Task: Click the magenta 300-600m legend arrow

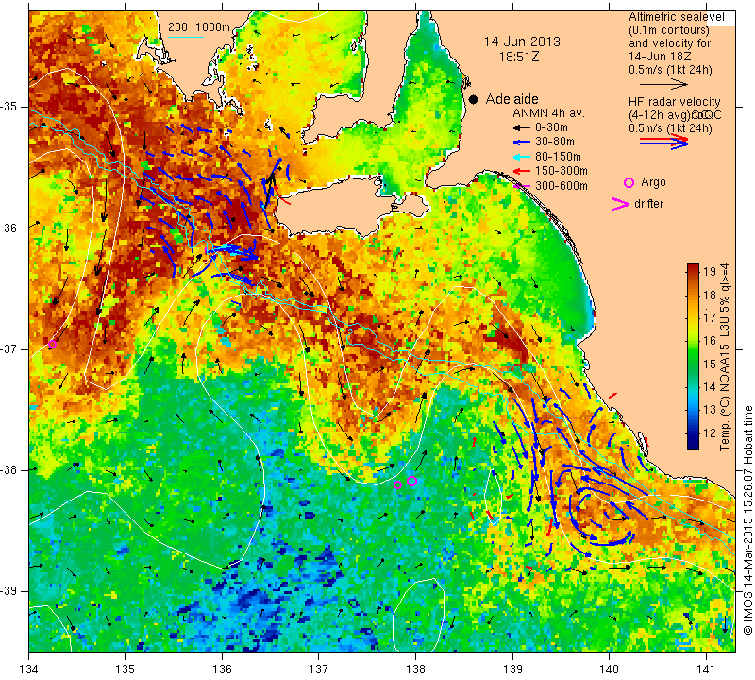Action: [521, 185]
